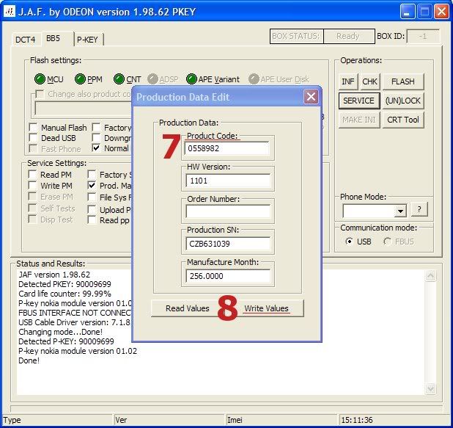Focus the empty Order Number field
The height and width of the screenshot is (428, 453).
(228, 211)
